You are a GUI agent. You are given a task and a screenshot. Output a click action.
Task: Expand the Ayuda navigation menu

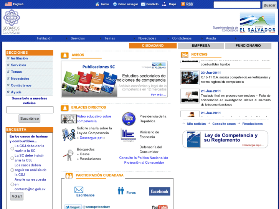coord(211,38)
